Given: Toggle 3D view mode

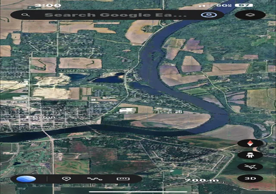Looking at the screenshot, I should 250,178.
